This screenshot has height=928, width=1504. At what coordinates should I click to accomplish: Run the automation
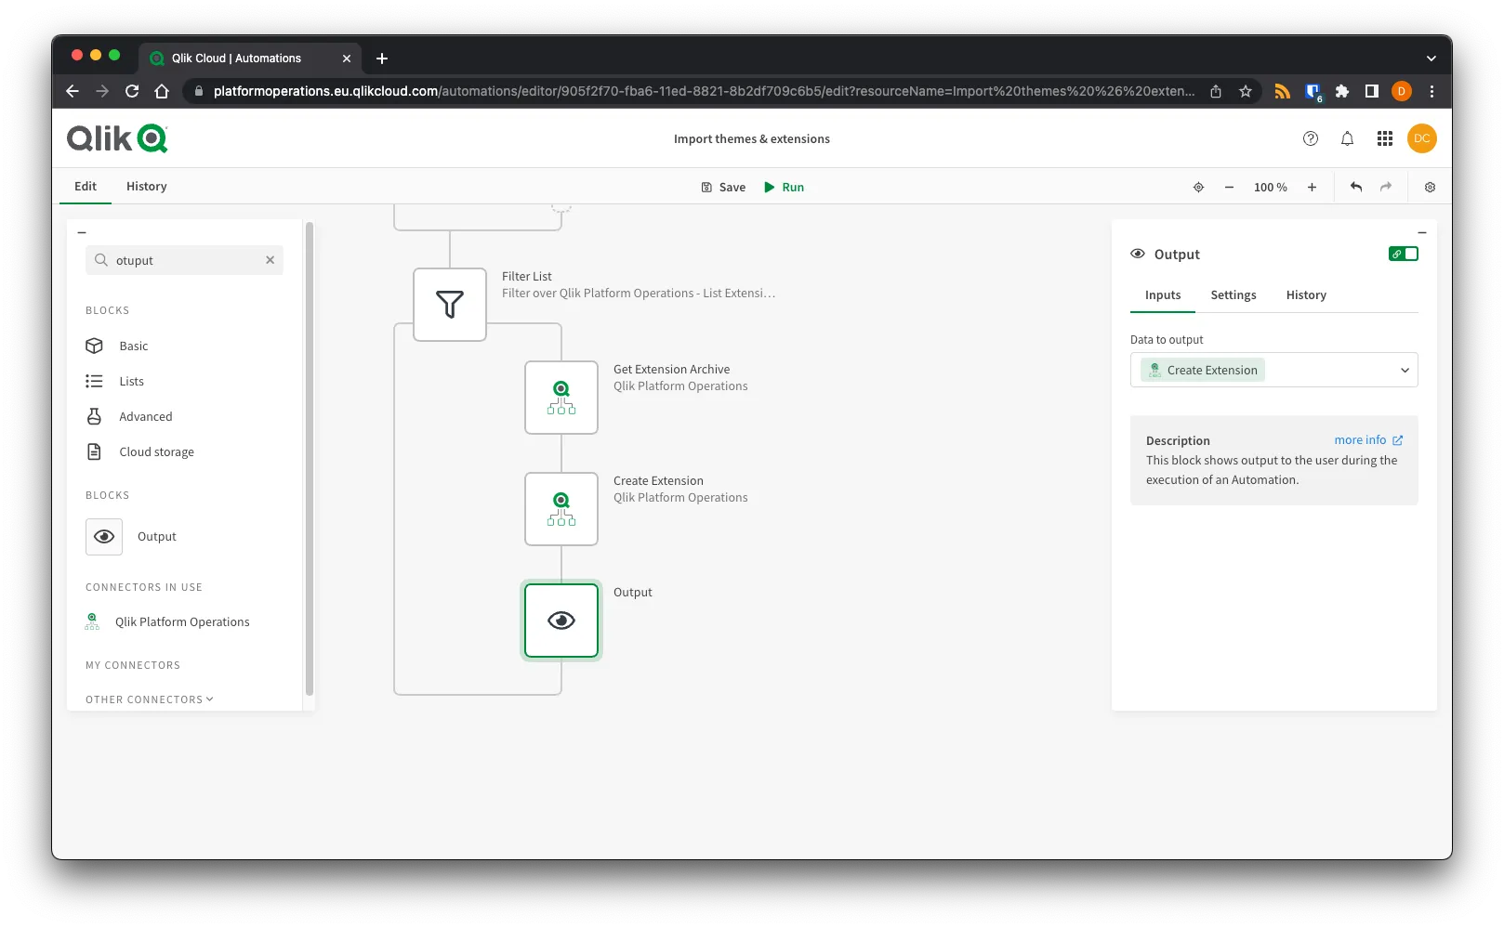tap(784, 187)
